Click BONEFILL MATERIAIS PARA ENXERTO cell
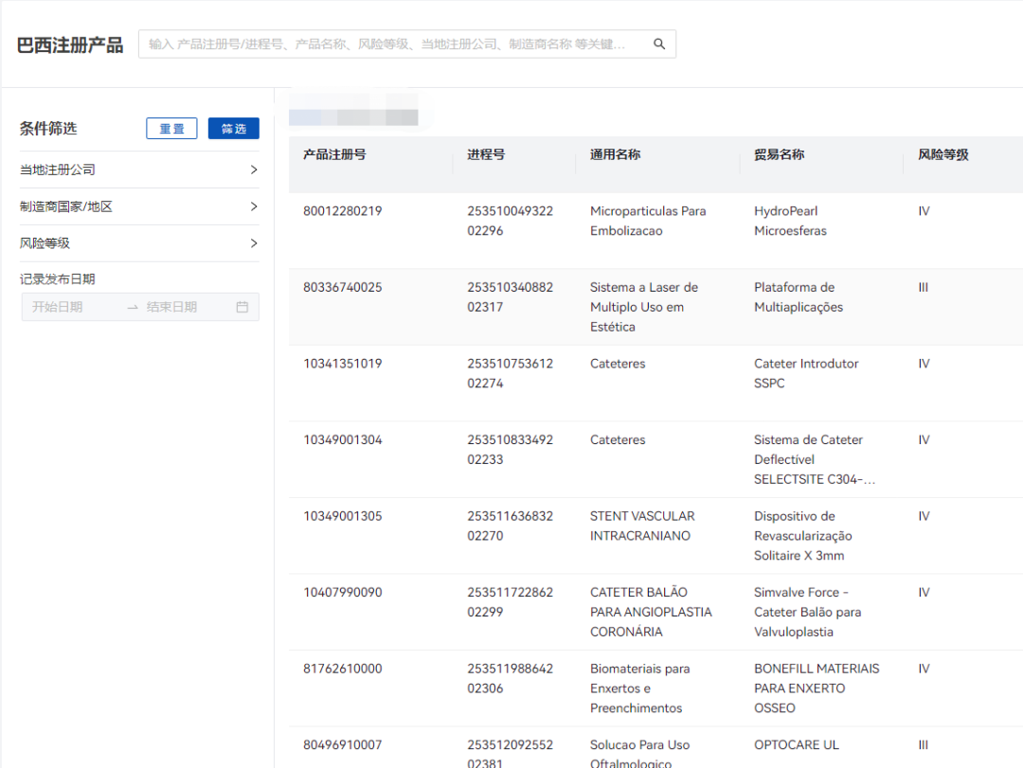Screen dimensions: 1023x768 click(x=817, y=689)
